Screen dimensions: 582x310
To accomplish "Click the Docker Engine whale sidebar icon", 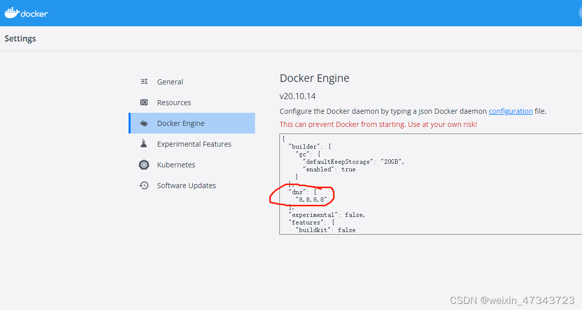I will coord(144,123).
